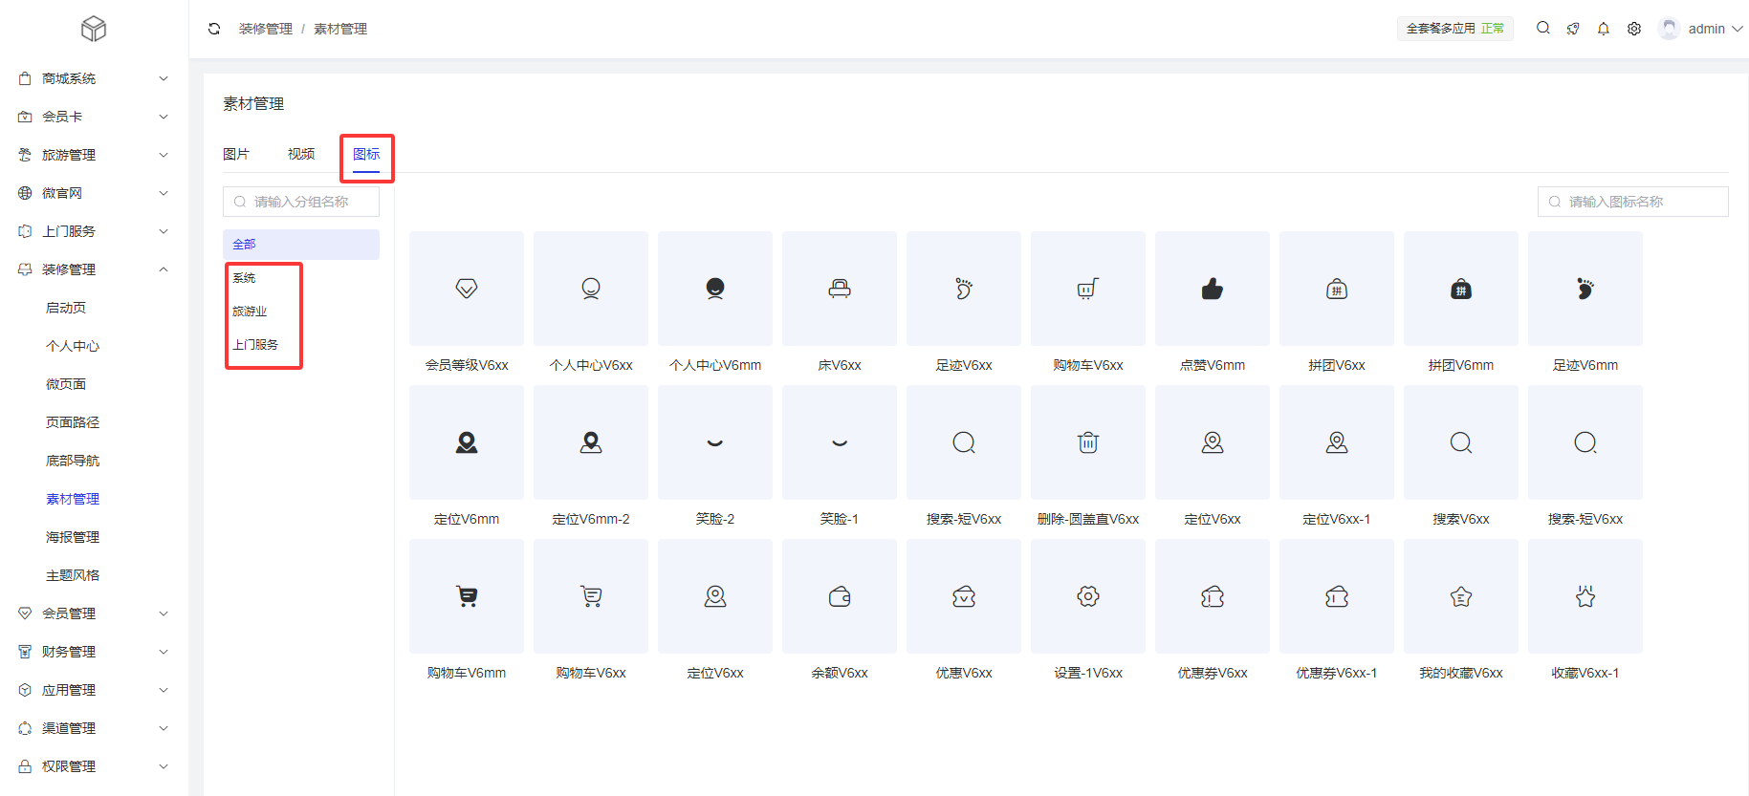Open the search icon in the top bar
Screen dimensions: 1749x796
pos(1542,29)
